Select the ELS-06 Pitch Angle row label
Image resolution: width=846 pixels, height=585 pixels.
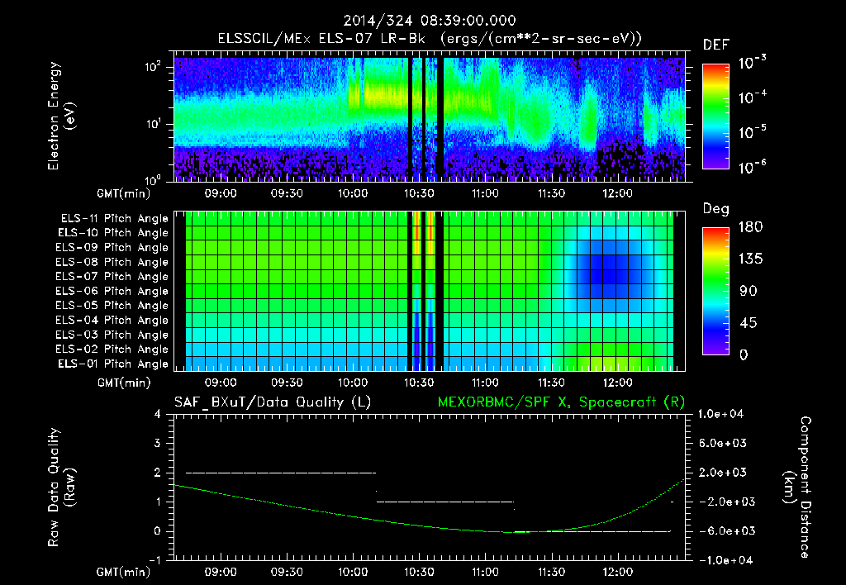click(112, 292)
